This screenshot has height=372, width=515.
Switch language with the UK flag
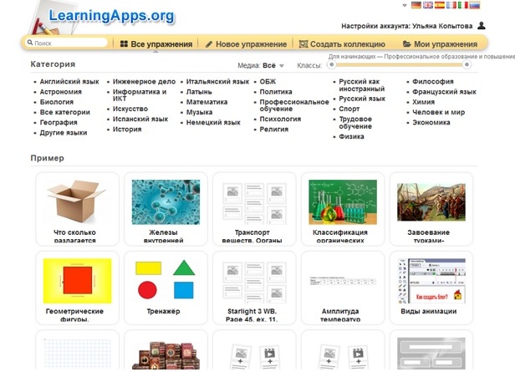tap(428, 5)
